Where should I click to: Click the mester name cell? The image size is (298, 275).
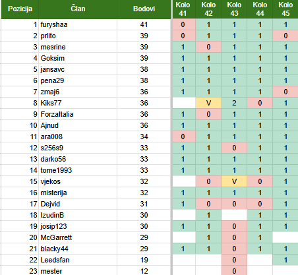point(78,270)
